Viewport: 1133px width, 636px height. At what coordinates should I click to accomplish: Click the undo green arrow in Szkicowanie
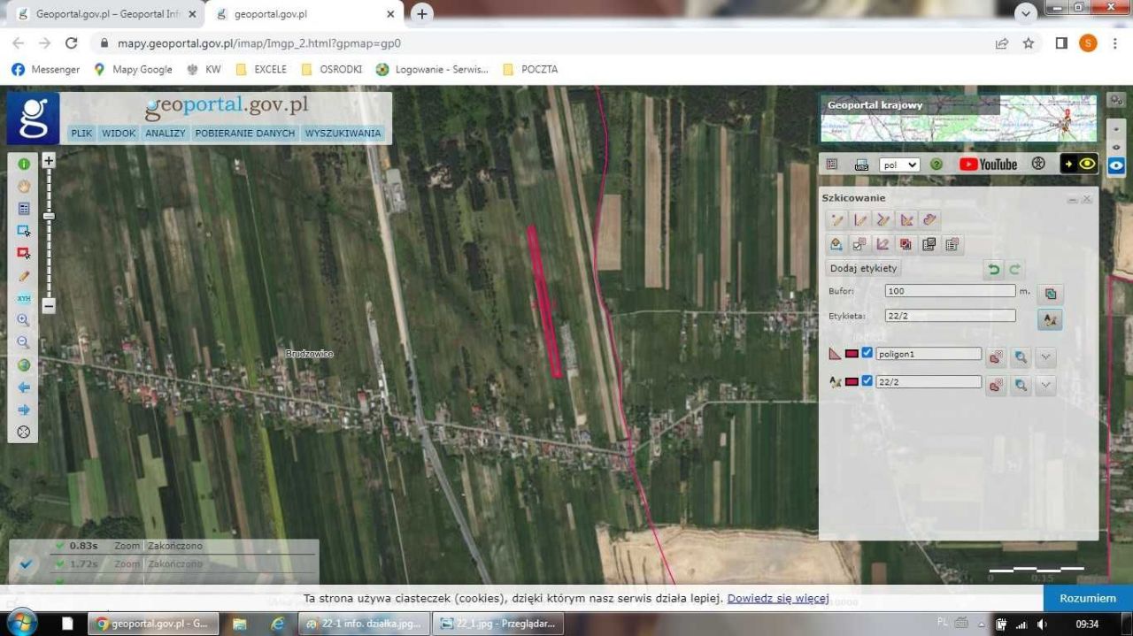click(x=994, y=269)
